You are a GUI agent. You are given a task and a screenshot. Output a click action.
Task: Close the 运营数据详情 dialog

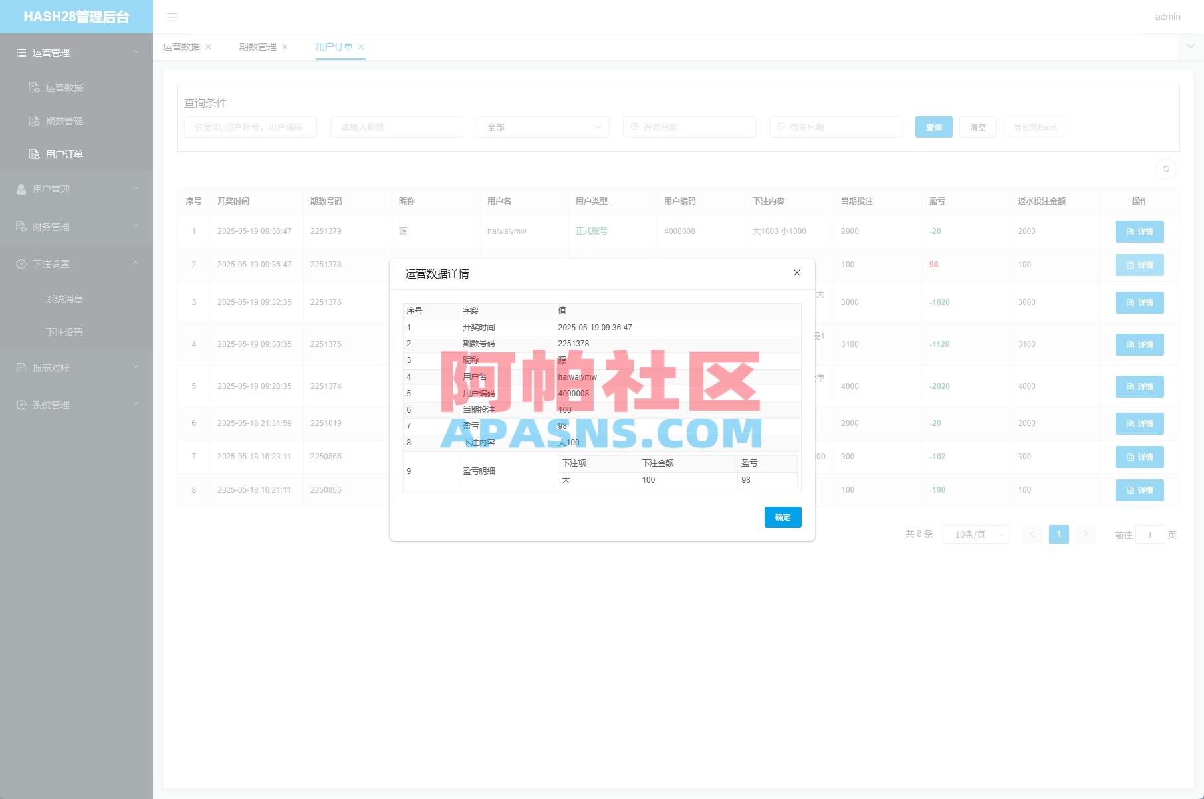tap(796, 273)
